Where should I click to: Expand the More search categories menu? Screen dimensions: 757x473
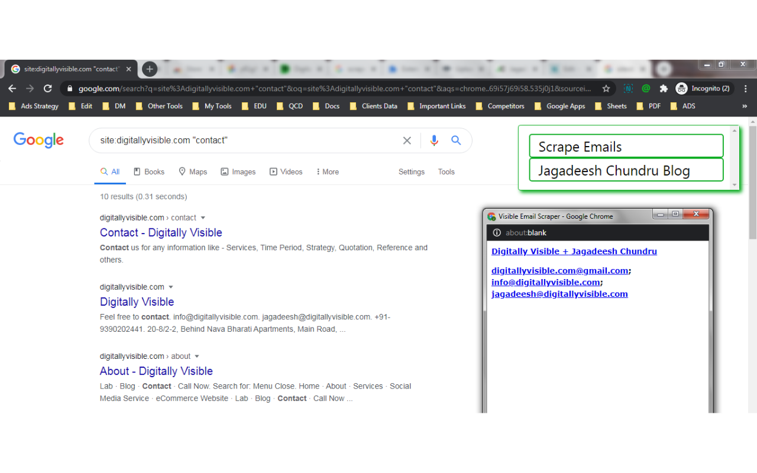click(328, 172)
